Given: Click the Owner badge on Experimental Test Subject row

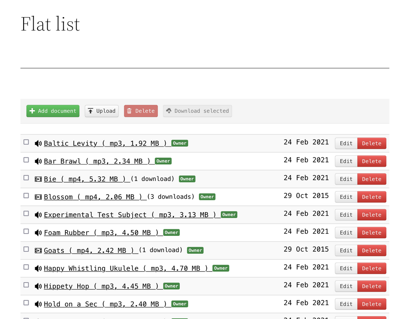Looking at the screenshot, I should (x=229, y=215).
